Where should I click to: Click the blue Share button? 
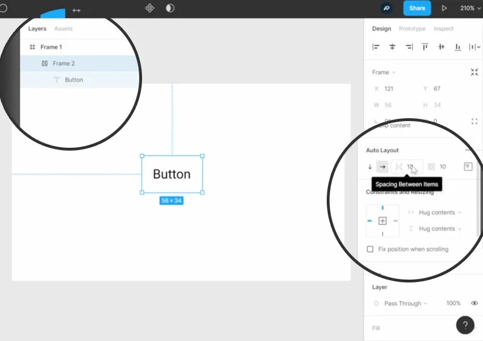click(x=417, y=9)
